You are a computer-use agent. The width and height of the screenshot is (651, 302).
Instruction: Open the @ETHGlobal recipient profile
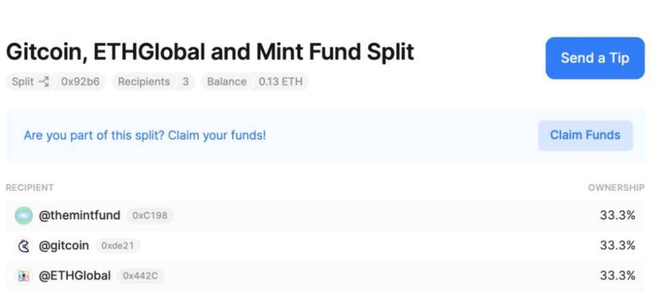[x=75, y=276]
